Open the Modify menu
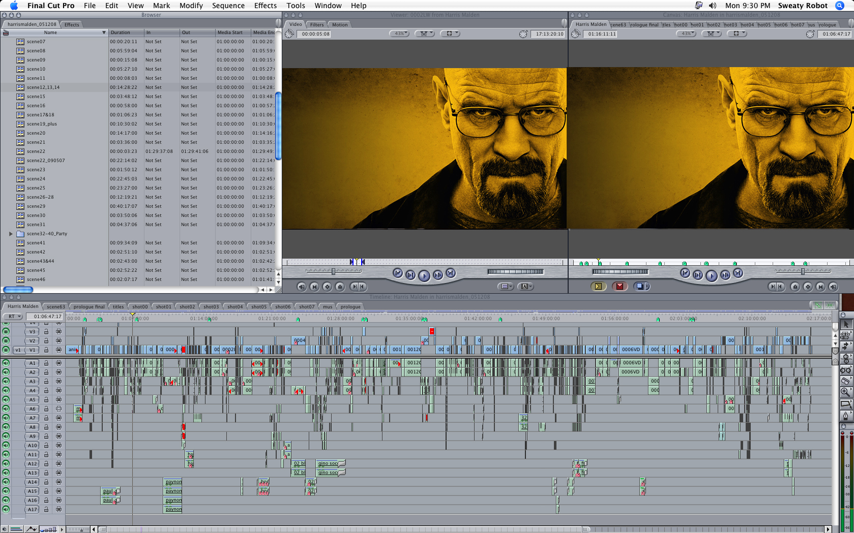The height and width of the screenshot is (533, 854). [x=191, y=6]
